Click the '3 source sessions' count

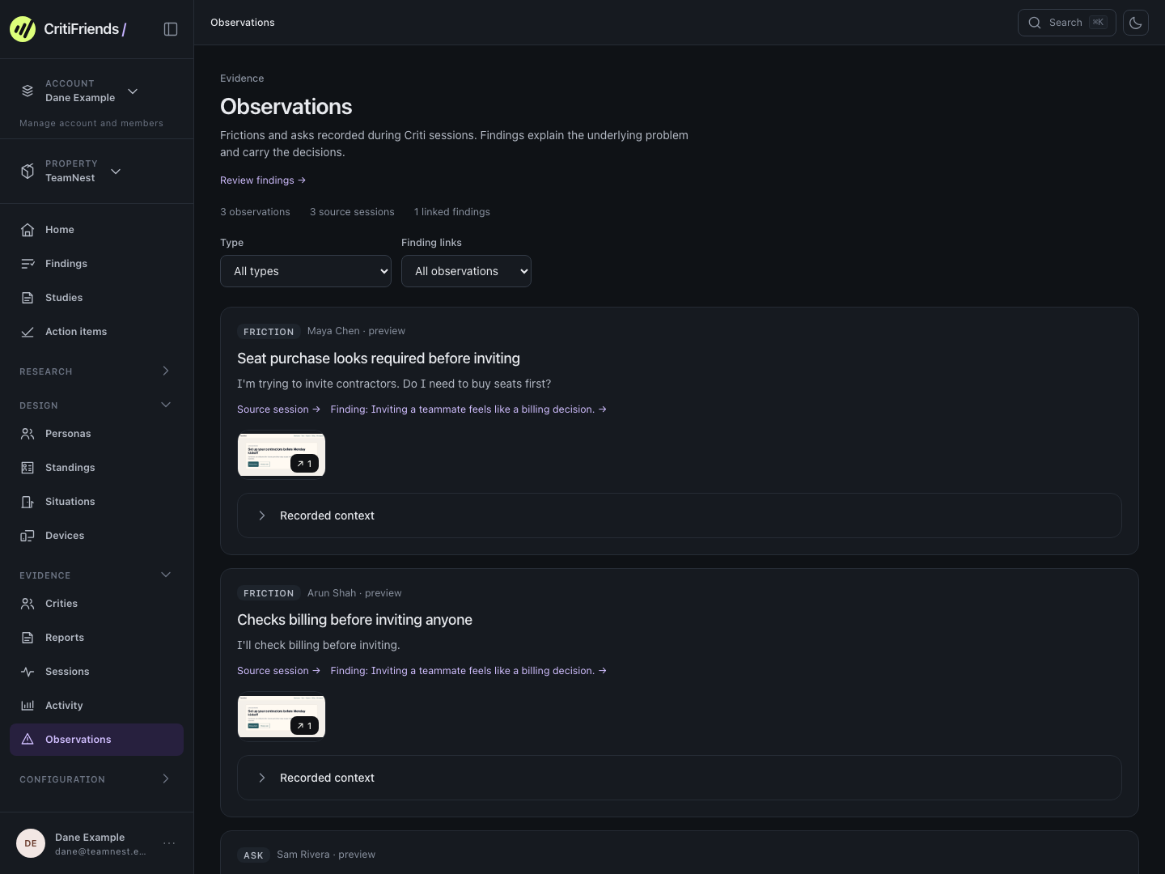point(352,212)
